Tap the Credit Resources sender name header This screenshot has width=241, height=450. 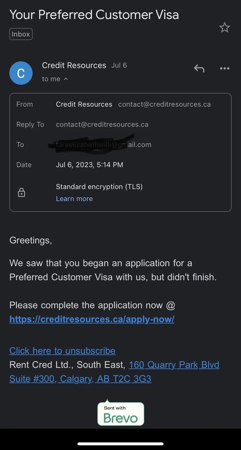[x=74, y=65]
